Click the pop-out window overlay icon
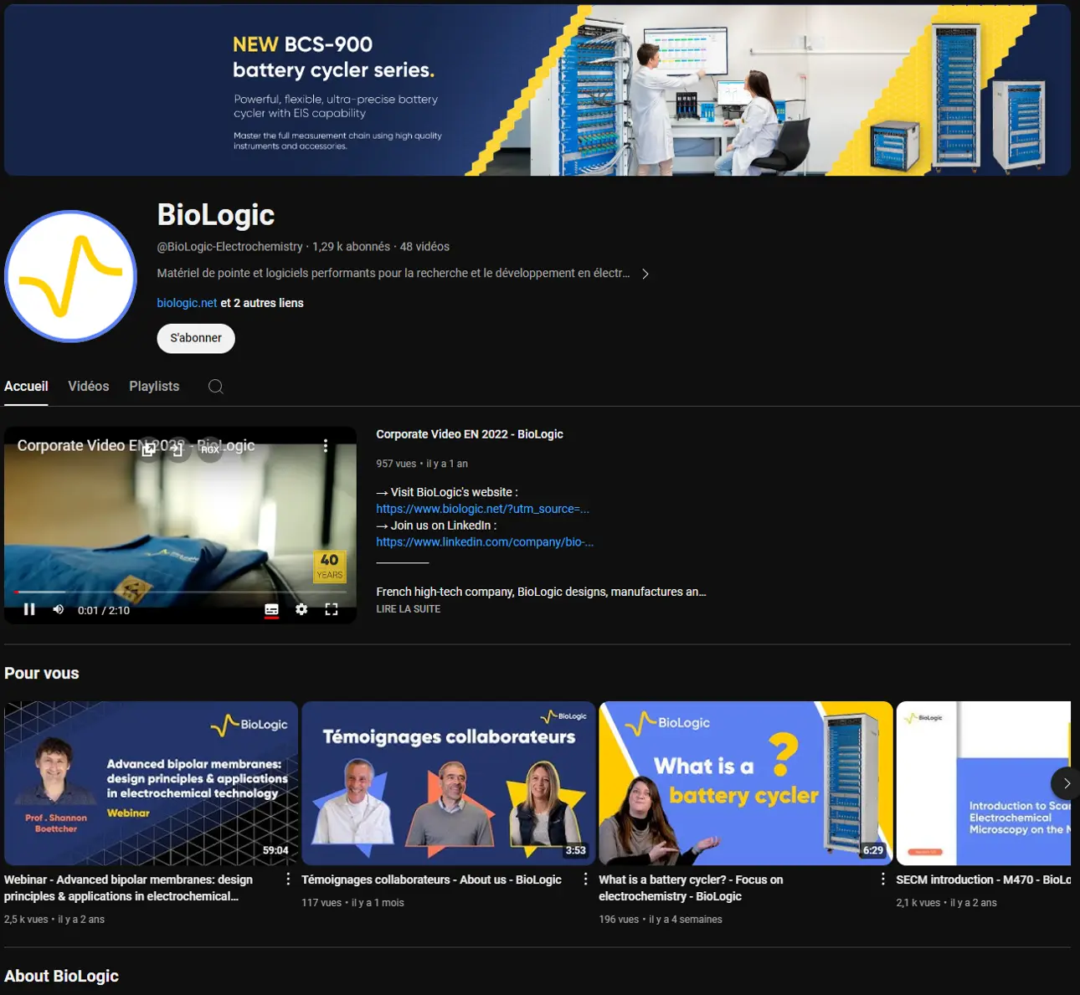The image size is (1080, 995). click(148, 449)
